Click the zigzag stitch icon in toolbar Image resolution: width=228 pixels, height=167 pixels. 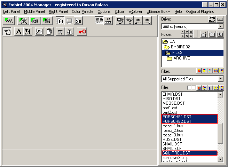9,21
